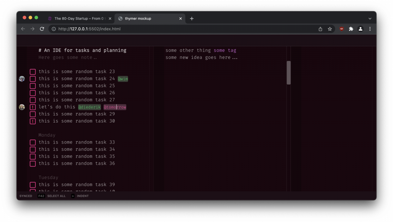The height and width of the screenshot is (222, 393).
Task: Toggle the important 'let's do this' checkbox
Action: [x=33, y=107]
